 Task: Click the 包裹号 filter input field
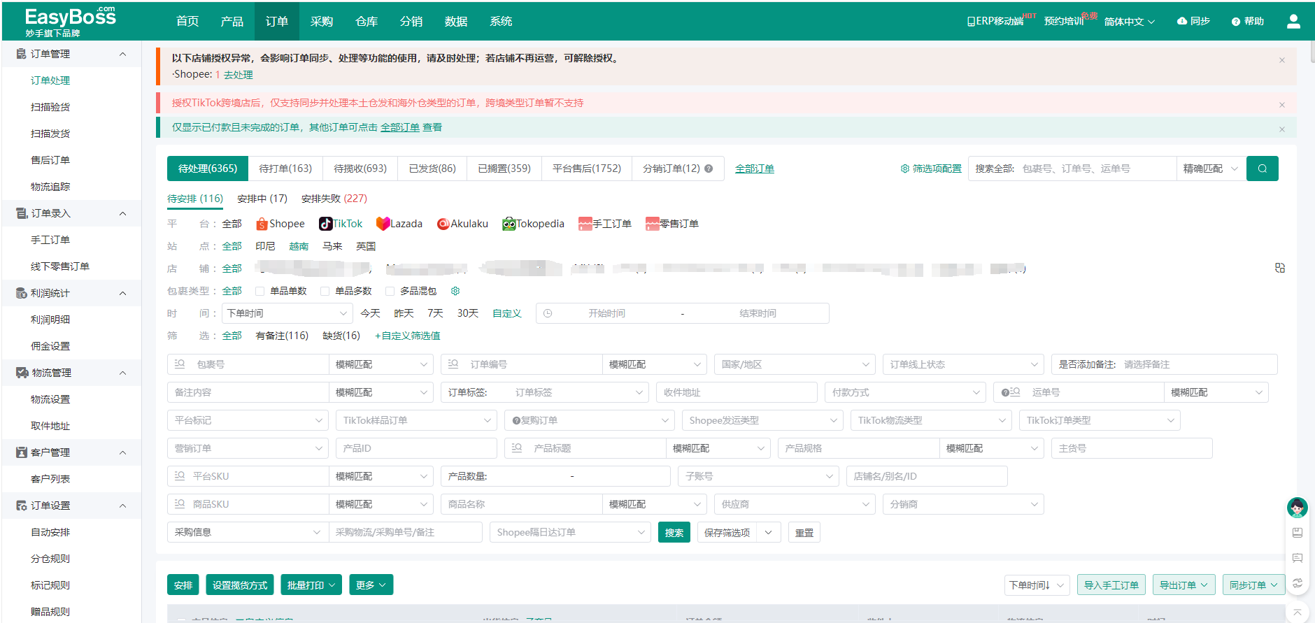coord(248,364)
